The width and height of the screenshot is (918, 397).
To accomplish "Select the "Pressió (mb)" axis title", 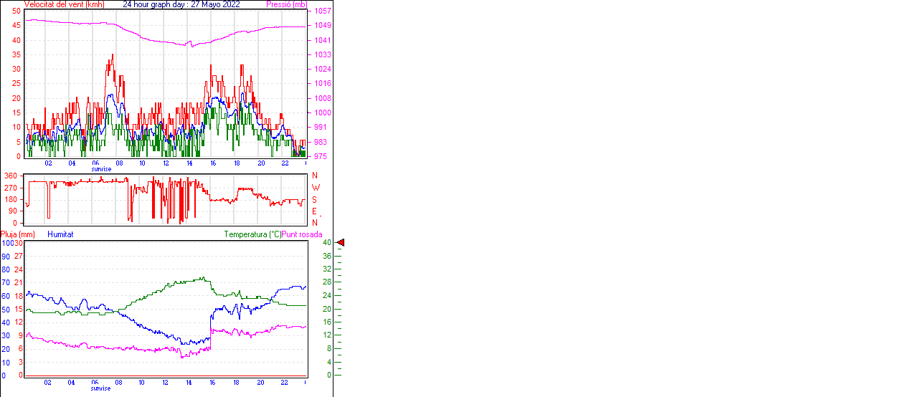I will coord(286,4).
